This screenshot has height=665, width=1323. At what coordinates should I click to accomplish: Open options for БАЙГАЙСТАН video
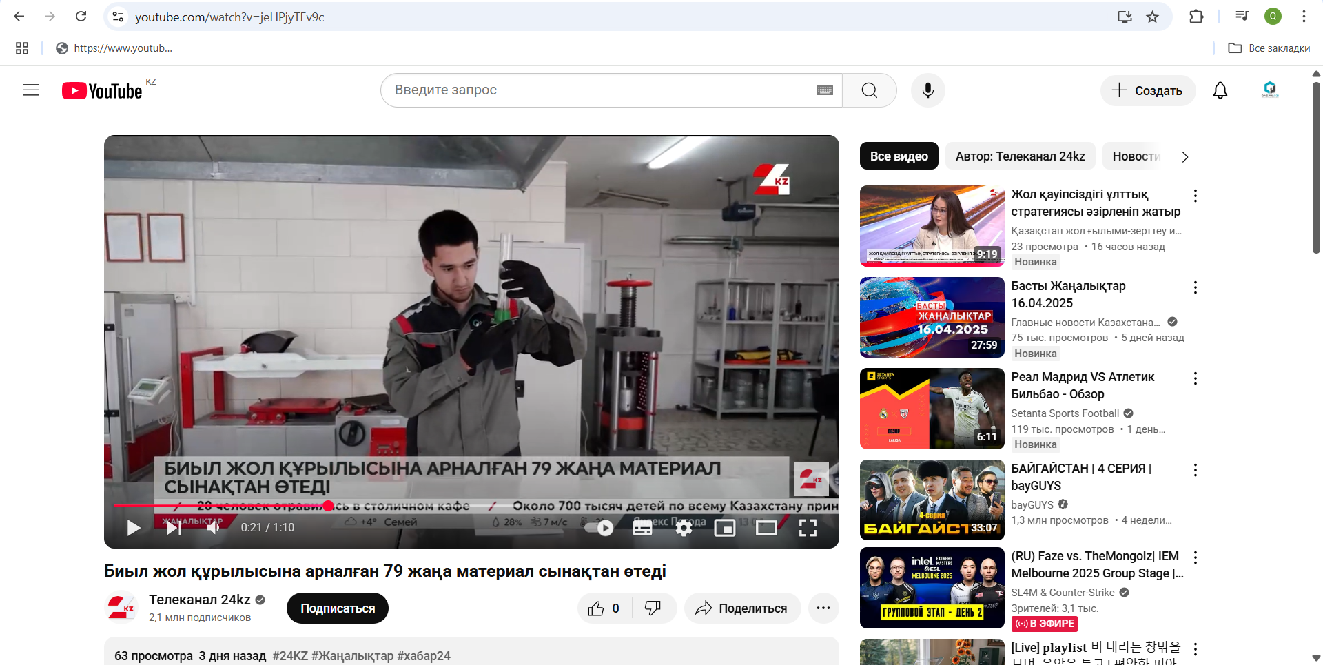(x=1196, y=470)
